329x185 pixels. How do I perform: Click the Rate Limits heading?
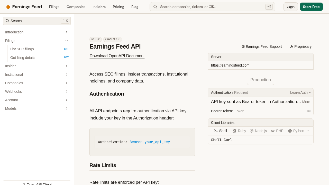[x=103, y=165]
